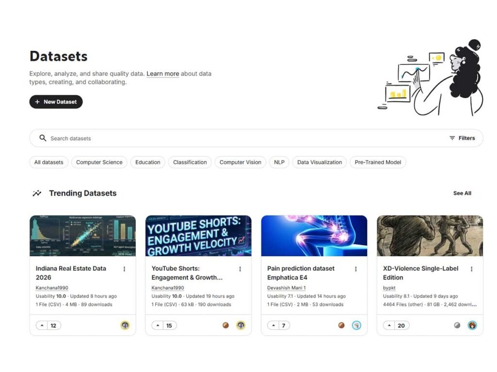Upvote the XD-Violence Single-Label Edition dataset
Image resolution: width=497 pixels, height=372 pixels.
(x=389, y=325)
